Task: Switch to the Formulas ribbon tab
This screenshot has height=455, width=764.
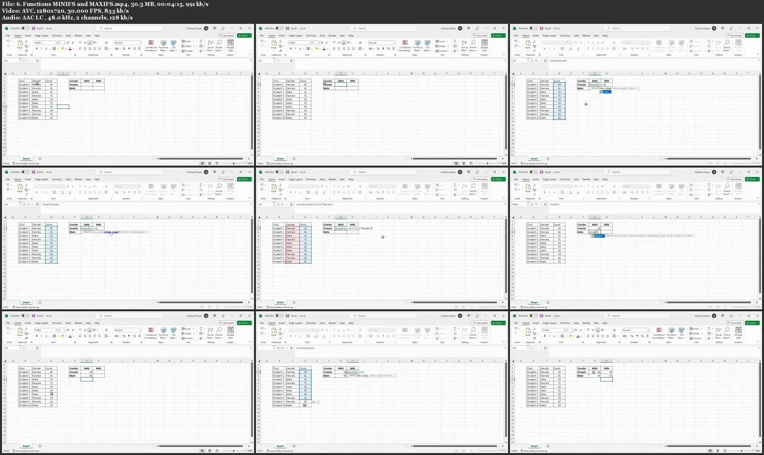Action: point(57,35)
